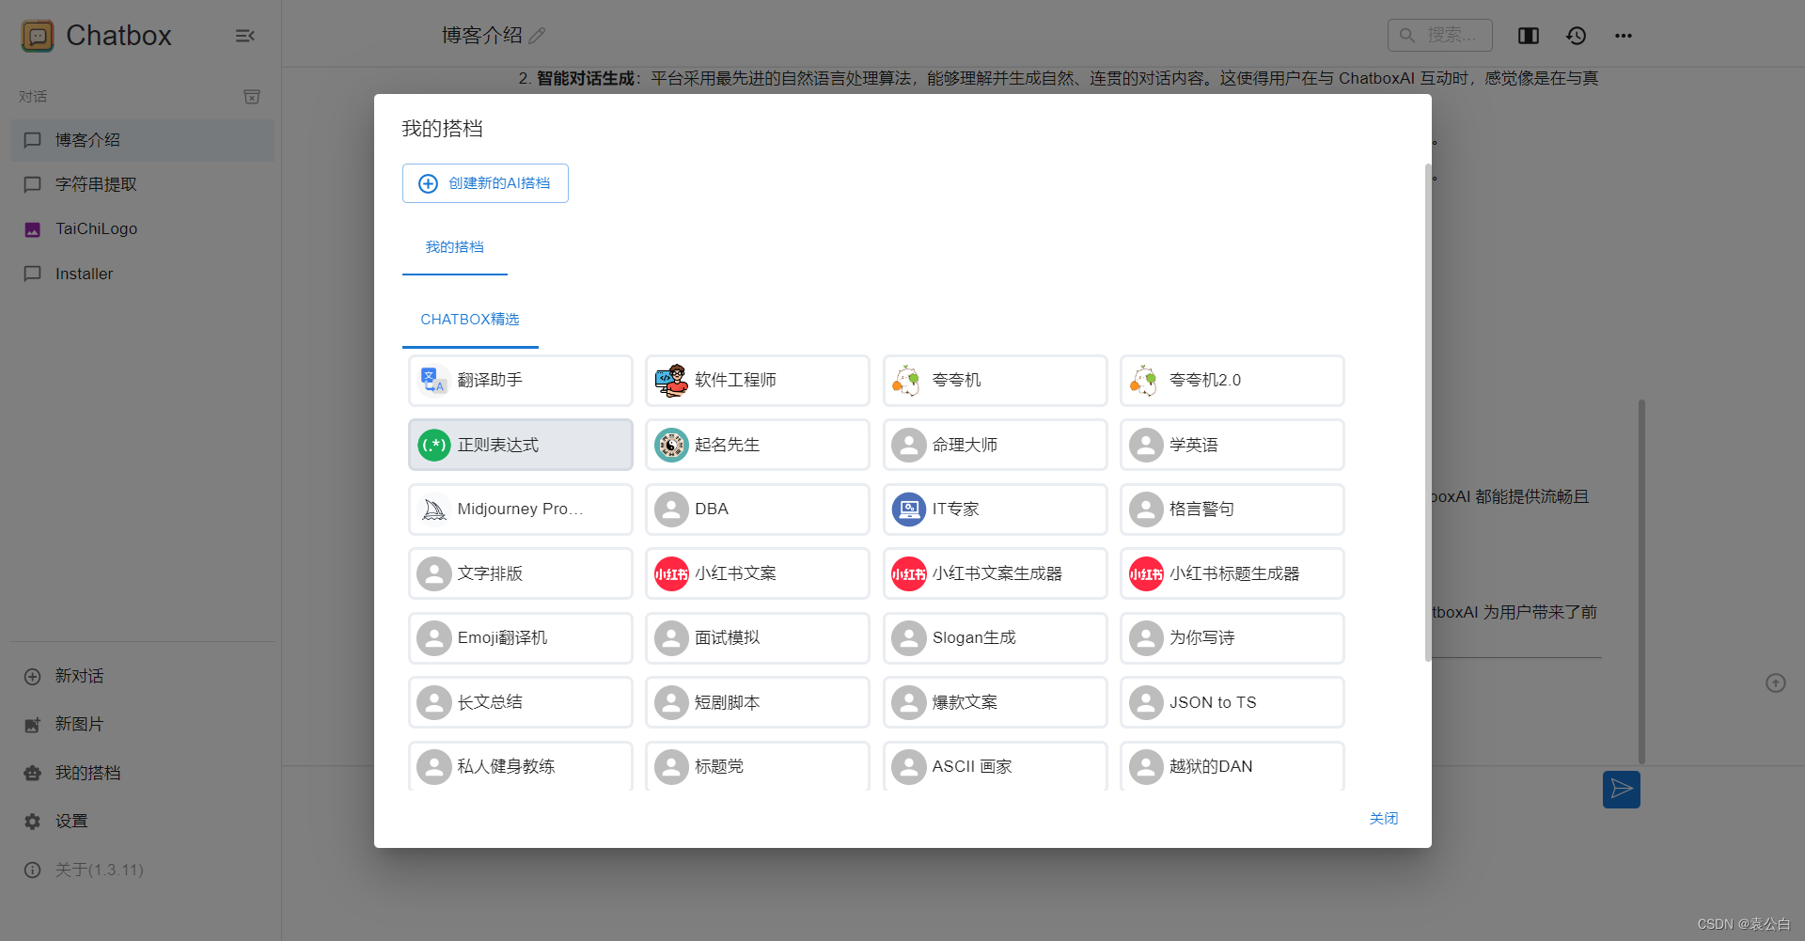1805x941 pixels.
Task: Select the 小红书文案 copilot
Action: [x=758, y=573]
